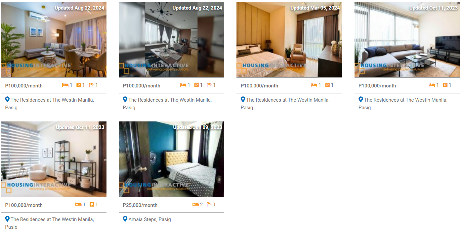
Task: Open Westin Manila link under first listing
Action: 50,104
